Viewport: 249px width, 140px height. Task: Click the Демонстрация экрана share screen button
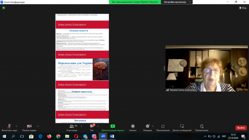tap(113, 128)
